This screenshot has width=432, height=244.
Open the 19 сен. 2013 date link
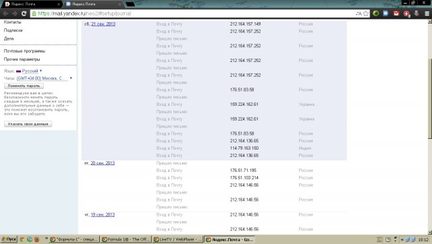[103, 214]
